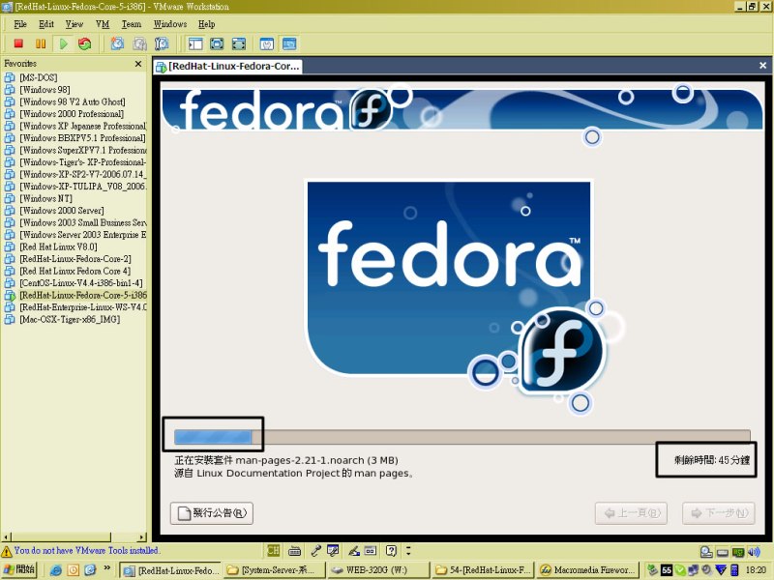Click the 上一頁 back button in installer
The image size is (774, 580).
coord(632,513)
